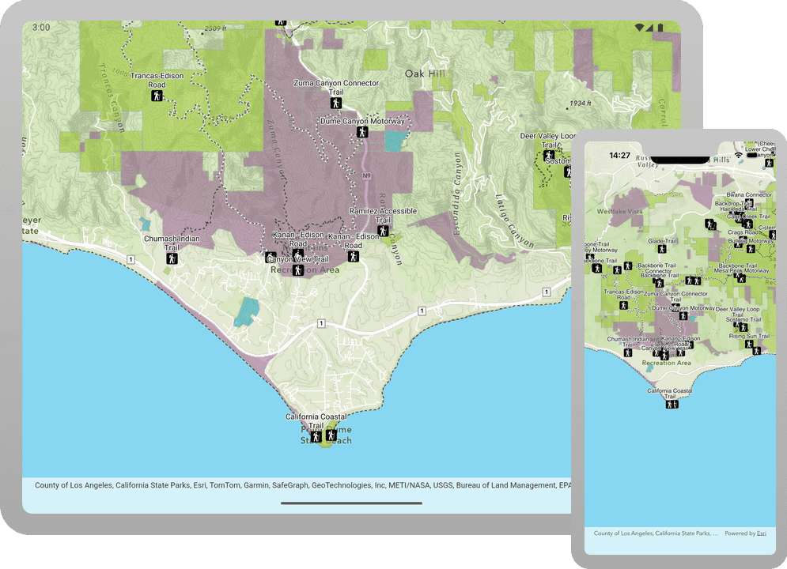Select the Rising Sun Trail marker on the phone
The height and width of the screenshot is (569, 787).
[x=749, y=345]
